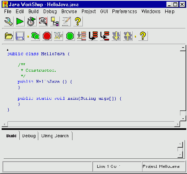Click the save disk icon
187x174 pixels.
pyautogui.click(x=20, y=36)
